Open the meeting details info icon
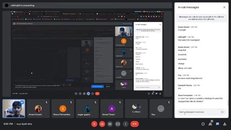The width and height of the screenshot is (231, 130). pyautogui.click(x=203, y=124)
